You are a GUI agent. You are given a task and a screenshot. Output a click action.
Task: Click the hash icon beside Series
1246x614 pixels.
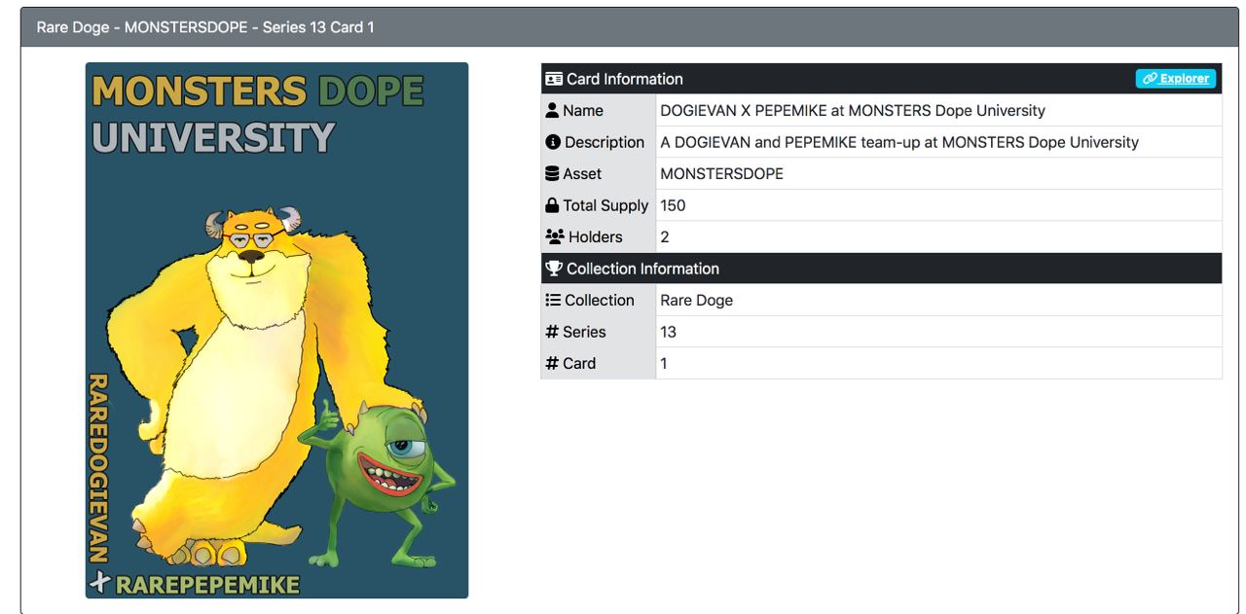[x=552, y=332]
